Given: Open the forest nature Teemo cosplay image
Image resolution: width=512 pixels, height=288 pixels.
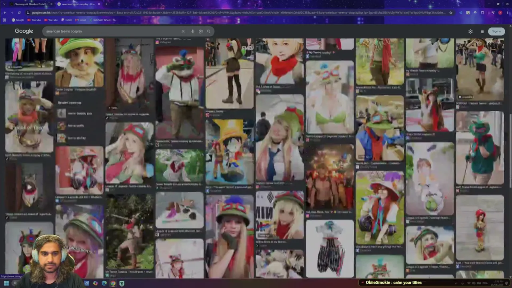Looking at the screenshot, I should [129, 232].
